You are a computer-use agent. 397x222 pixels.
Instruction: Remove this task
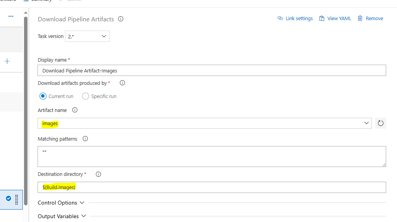[370, 19]
